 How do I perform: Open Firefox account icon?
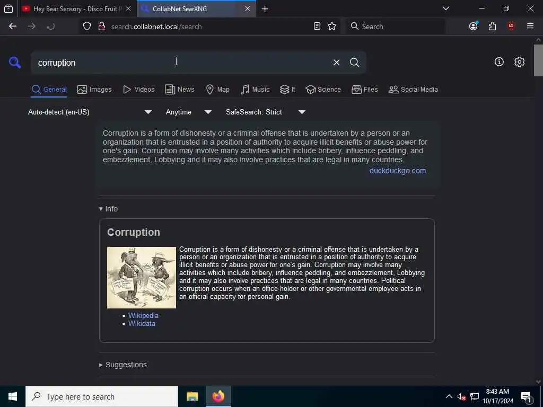click(x=474, y=26)
